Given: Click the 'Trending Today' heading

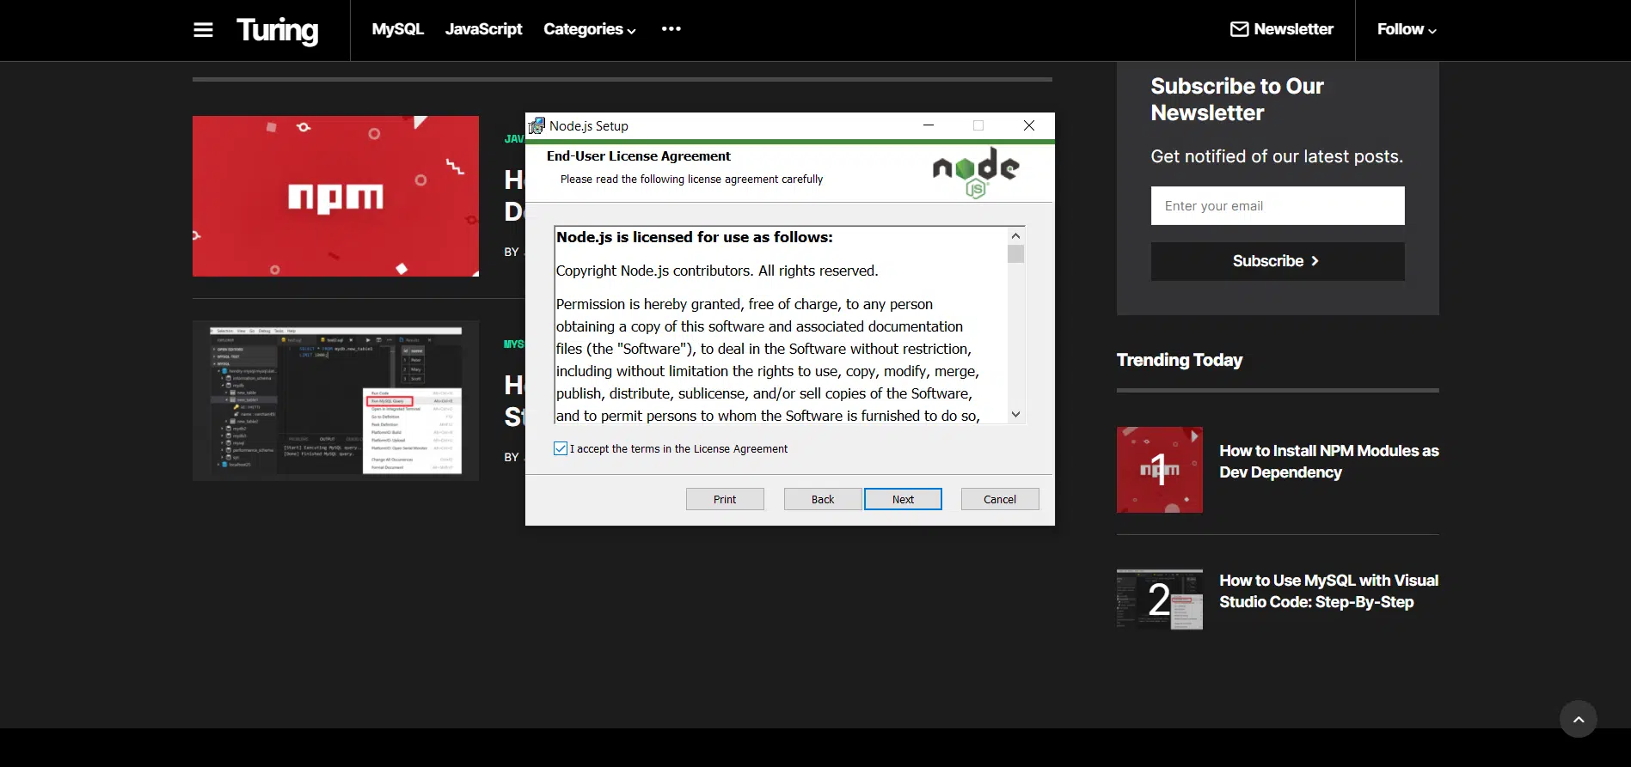Looking at the screenshot, I should (1179, 360).
